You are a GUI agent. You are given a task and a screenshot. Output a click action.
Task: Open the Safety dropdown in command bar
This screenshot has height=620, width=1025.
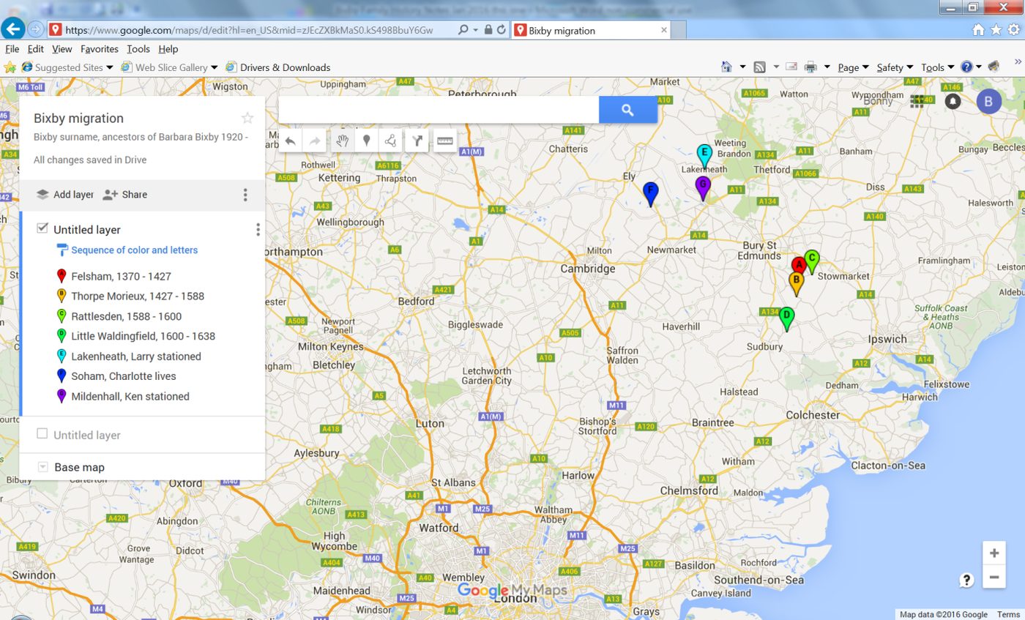(x=895, y=67)
